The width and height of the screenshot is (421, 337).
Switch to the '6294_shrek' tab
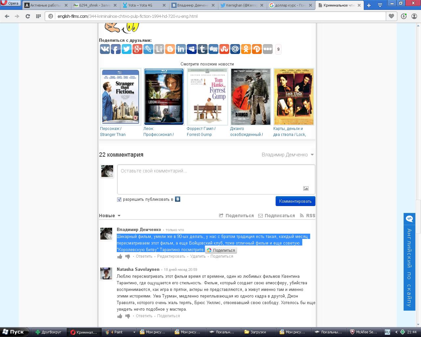pos(95,5)
